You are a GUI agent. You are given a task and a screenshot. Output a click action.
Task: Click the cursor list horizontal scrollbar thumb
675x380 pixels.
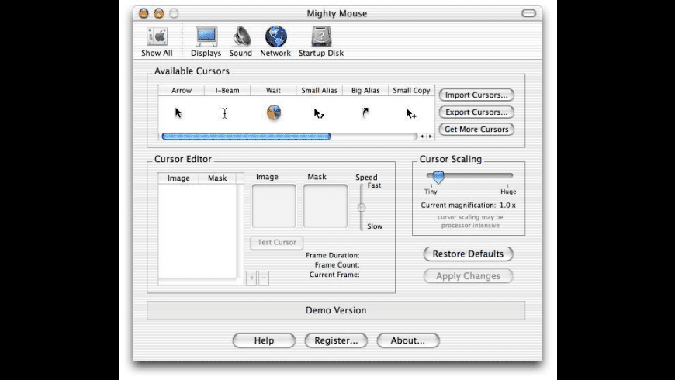(x=246, y=136)
